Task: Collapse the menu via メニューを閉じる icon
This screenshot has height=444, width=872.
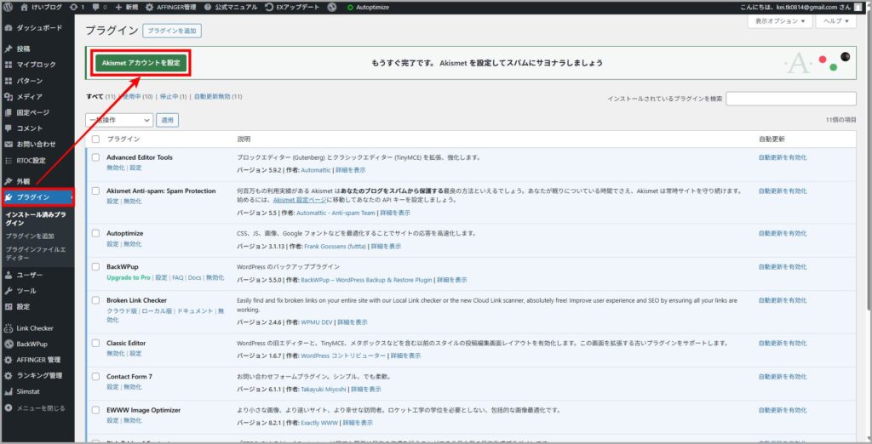Action: pos(9,407)
